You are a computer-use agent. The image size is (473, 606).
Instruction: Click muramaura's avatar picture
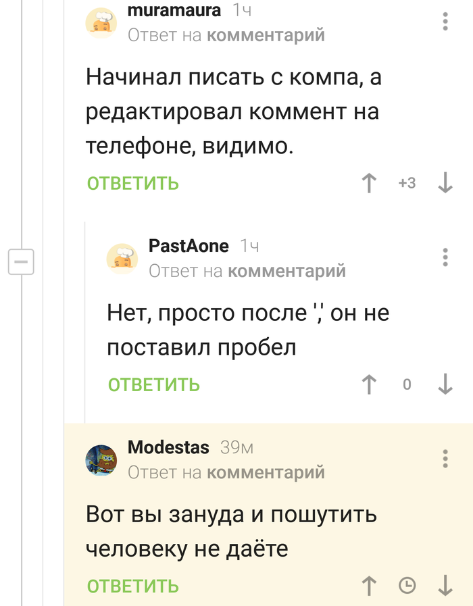(101, 23)
